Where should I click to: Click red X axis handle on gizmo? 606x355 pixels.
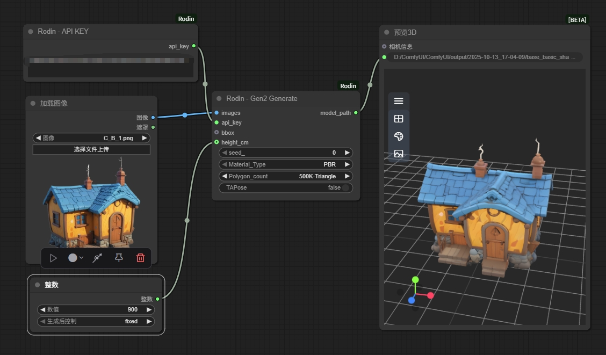click(430, 295)
